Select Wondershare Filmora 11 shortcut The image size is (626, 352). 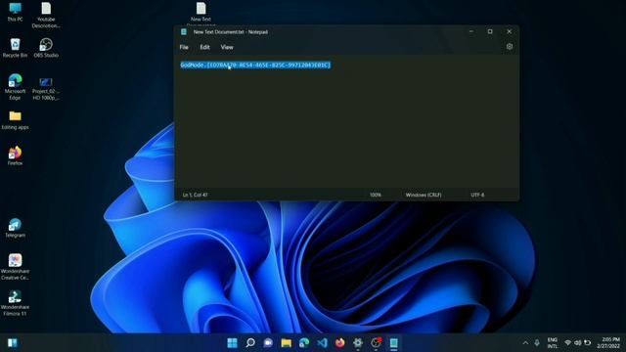[16, 303]
